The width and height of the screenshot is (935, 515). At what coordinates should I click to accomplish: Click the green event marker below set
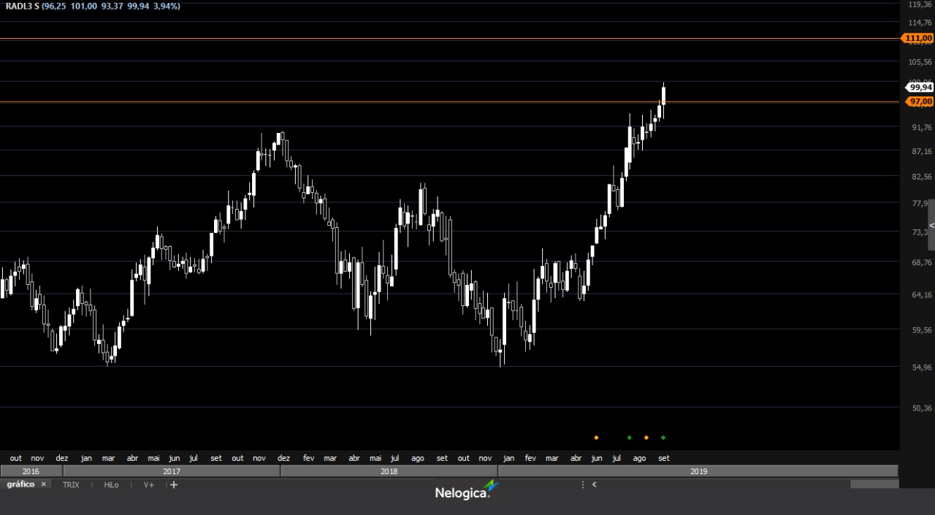[x=663, y=438]
